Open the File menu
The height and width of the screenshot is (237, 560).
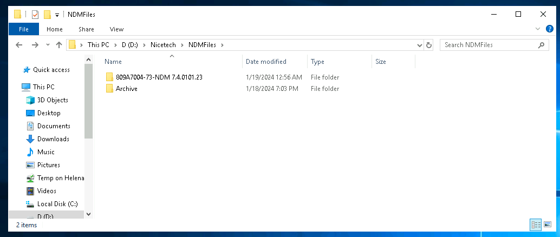point(24,29)
